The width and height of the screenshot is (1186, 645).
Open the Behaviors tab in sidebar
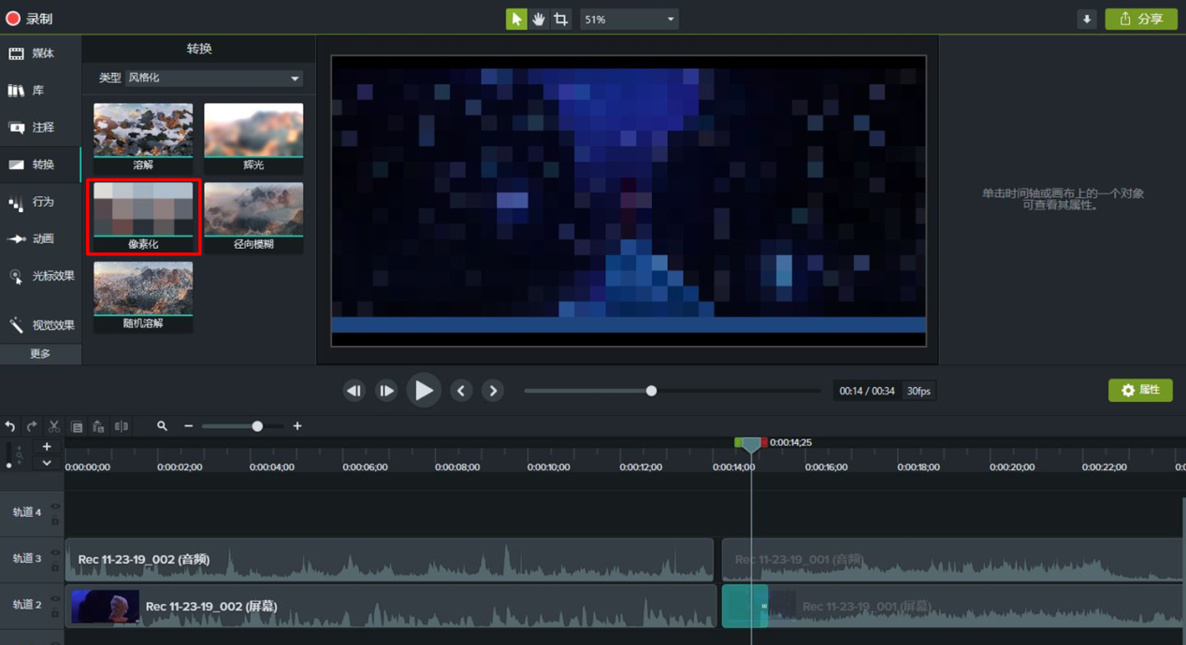coord(40,202)
